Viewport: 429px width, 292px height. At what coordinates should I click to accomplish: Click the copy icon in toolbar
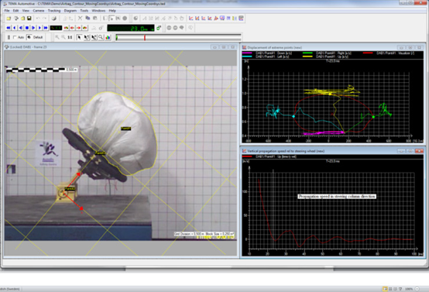coord(88,19)
